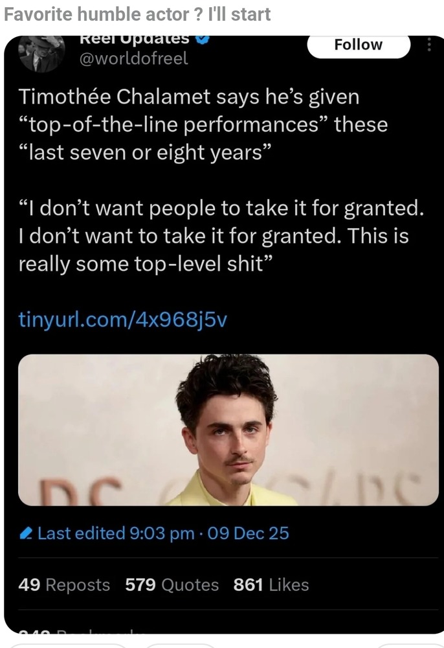This screenshot has height=648, width=444.
Task: Click the '09 Dec 25' post date
Action: tap(247, 533)
